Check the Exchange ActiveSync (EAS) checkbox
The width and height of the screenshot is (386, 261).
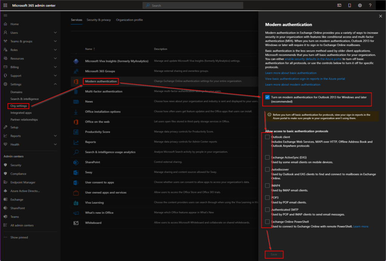[267, 157]
